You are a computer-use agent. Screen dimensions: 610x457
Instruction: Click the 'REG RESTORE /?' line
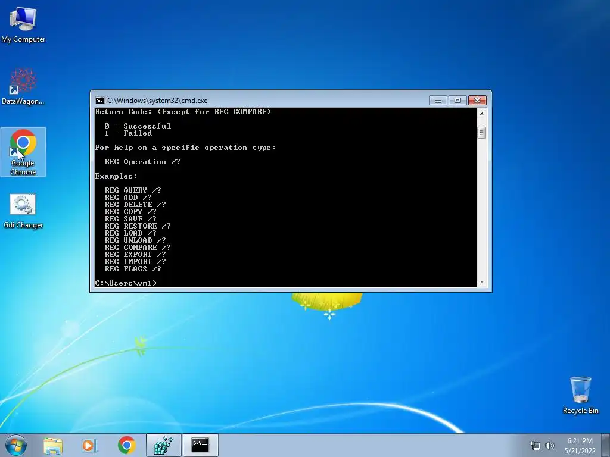coord(138,226)
